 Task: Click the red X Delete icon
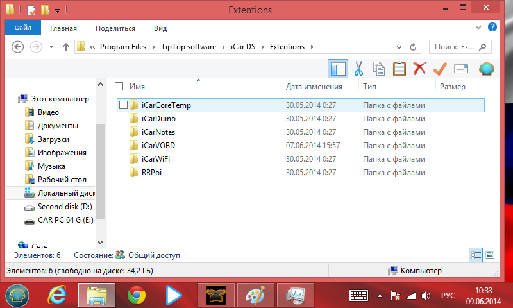point(419,68)
